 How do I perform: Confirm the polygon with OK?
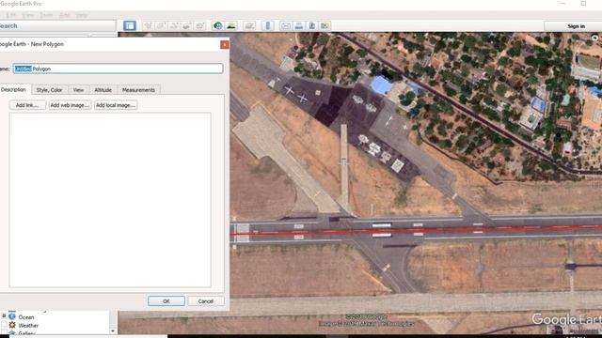point(166,301)
